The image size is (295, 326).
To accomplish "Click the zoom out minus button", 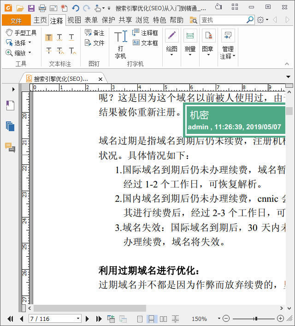I will (226, 318).
